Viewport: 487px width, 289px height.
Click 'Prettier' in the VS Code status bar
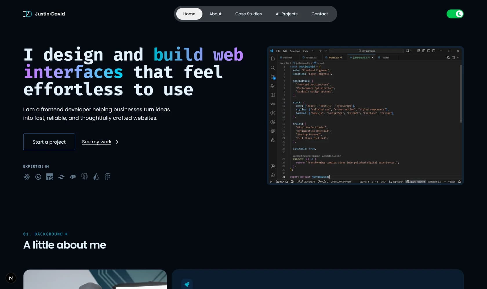click(x=450, y=182)
